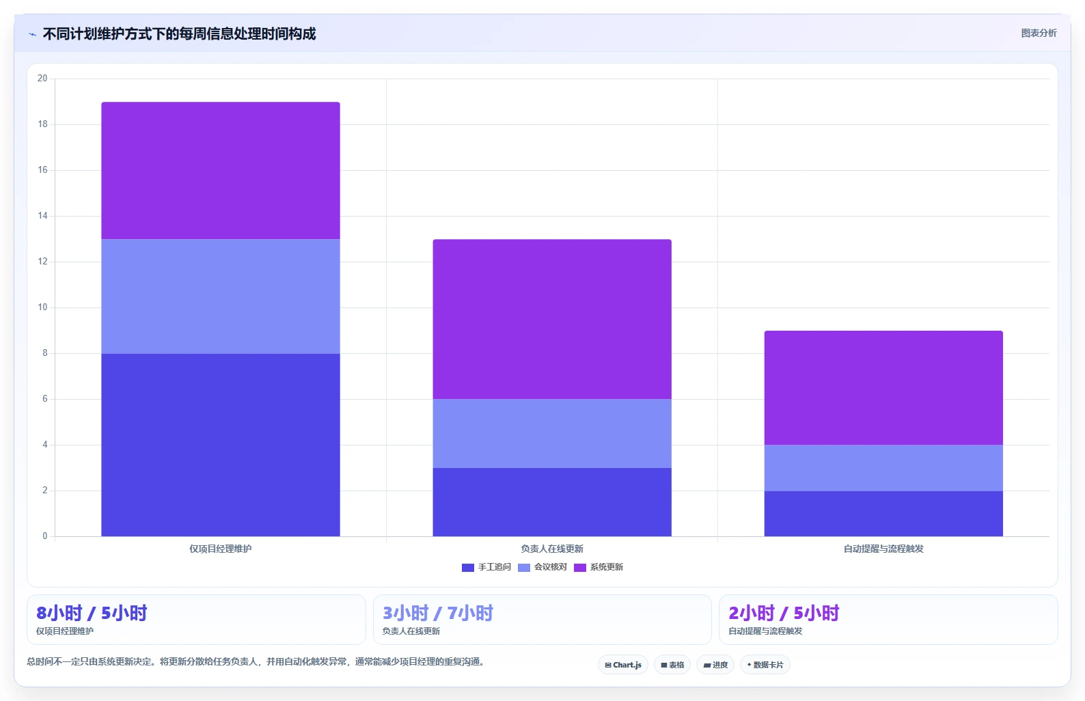1085x701 pixels.
Task: Click the 会议核对 segment of the 仅项目经理维护 bar
Action: coord(221,297)
